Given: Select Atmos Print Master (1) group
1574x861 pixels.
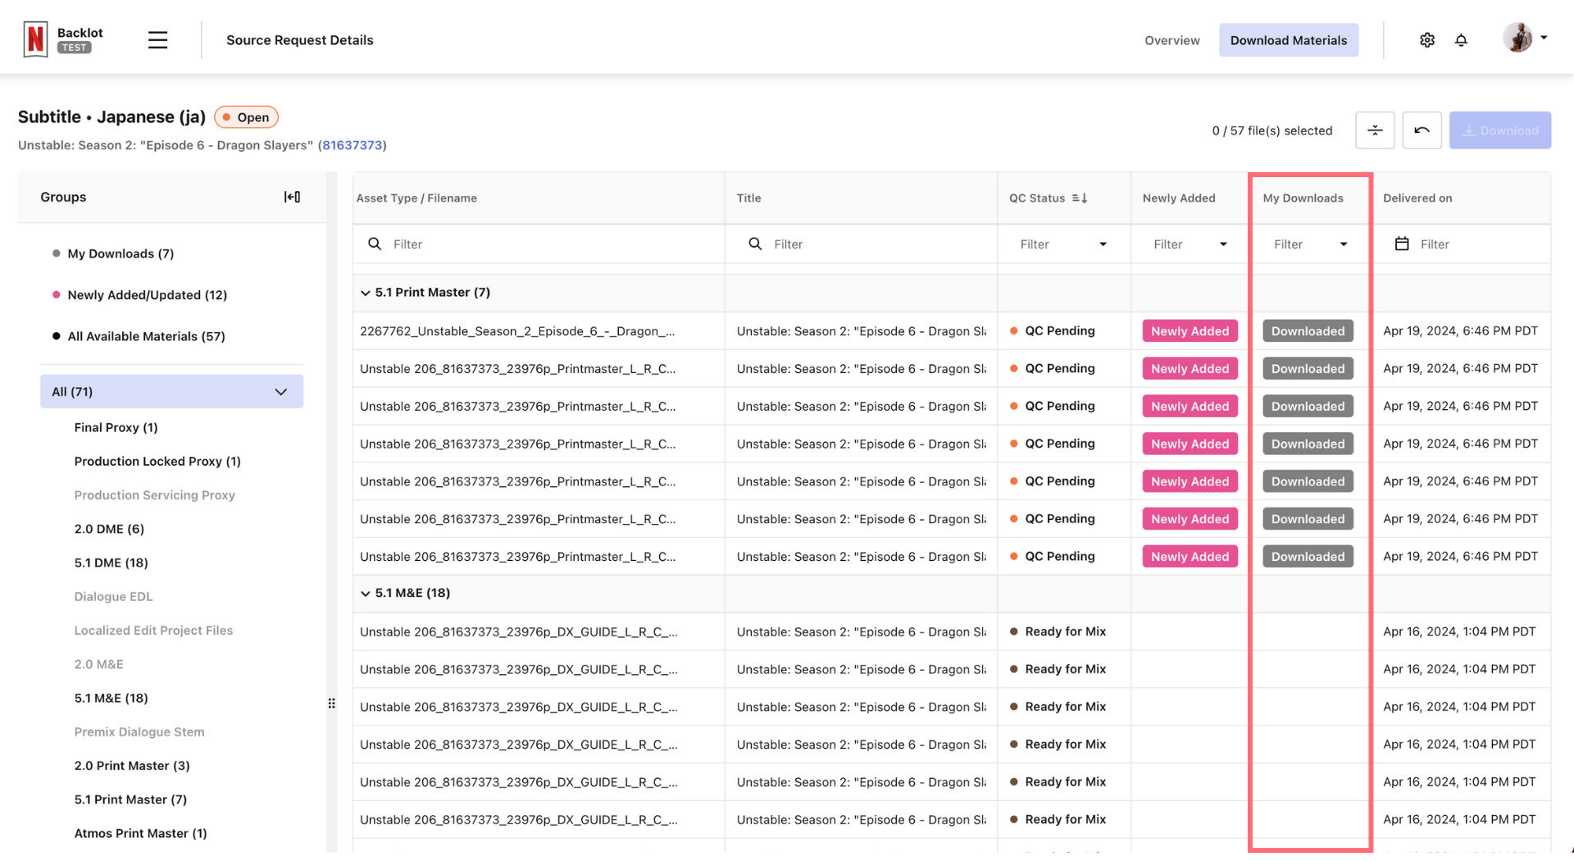Looking at the screenshot, I should click(140, 833).
